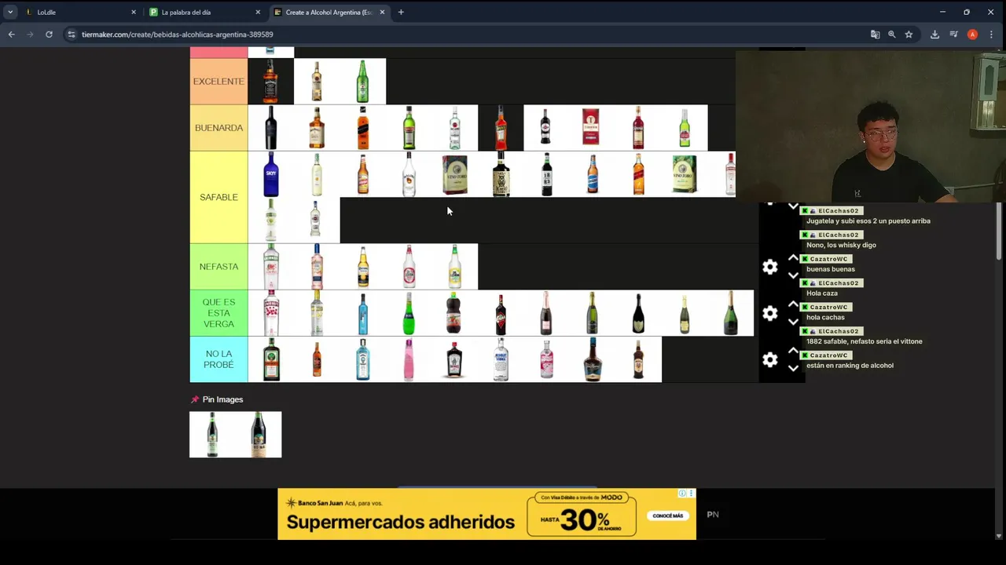The width and height of the screenshot is (1006, 565).
Task: Open settings gear for QUE ES ESTA VERGA tier
Action: click(x=769, y=313)
